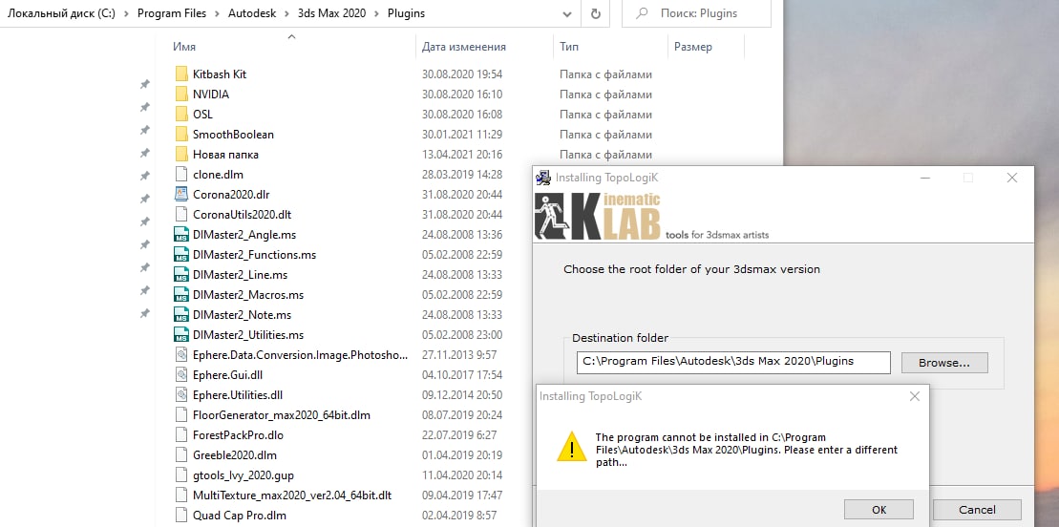
Task: Click the Quad Cap Pro.dlm file name
Action: coord(240,516)
